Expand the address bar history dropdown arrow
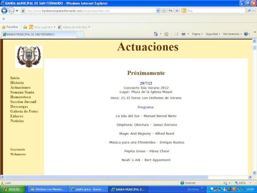257x193 pixels. [x=158, y=11]
